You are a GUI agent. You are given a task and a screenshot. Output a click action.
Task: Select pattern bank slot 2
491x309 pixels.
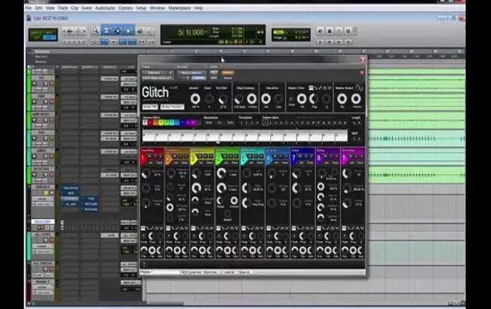click(x=271, y=123)
